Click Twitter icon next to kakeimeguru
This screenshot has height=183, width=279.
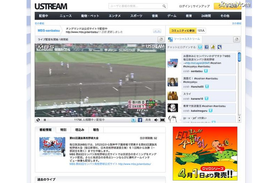[211, 110]
